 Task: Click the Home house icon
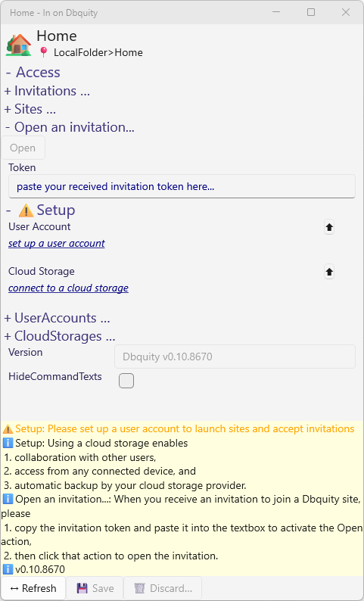pos(18,45)
